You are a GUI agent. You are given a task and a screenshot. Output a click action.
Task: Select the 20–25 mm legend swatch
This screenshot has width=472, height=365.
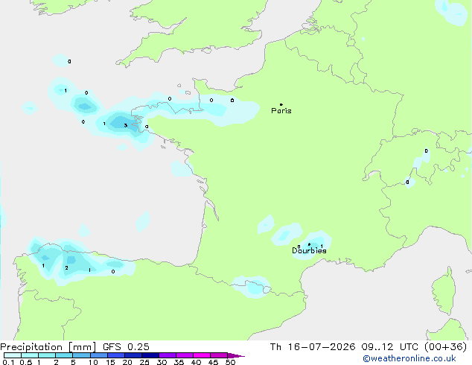(133, 355)
